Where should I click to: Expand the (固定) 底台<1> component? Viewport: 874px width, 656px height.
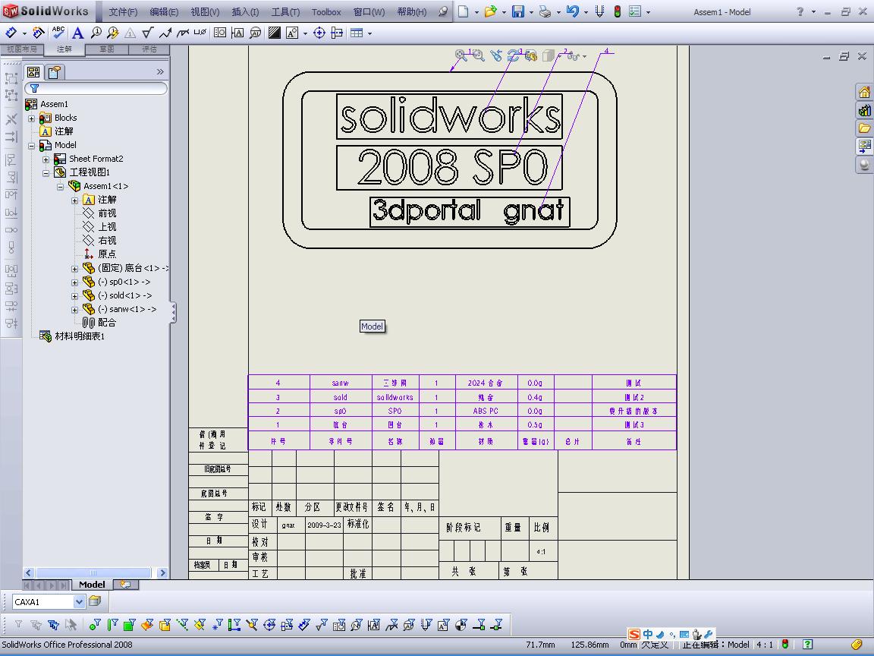(x=74, y=269)
